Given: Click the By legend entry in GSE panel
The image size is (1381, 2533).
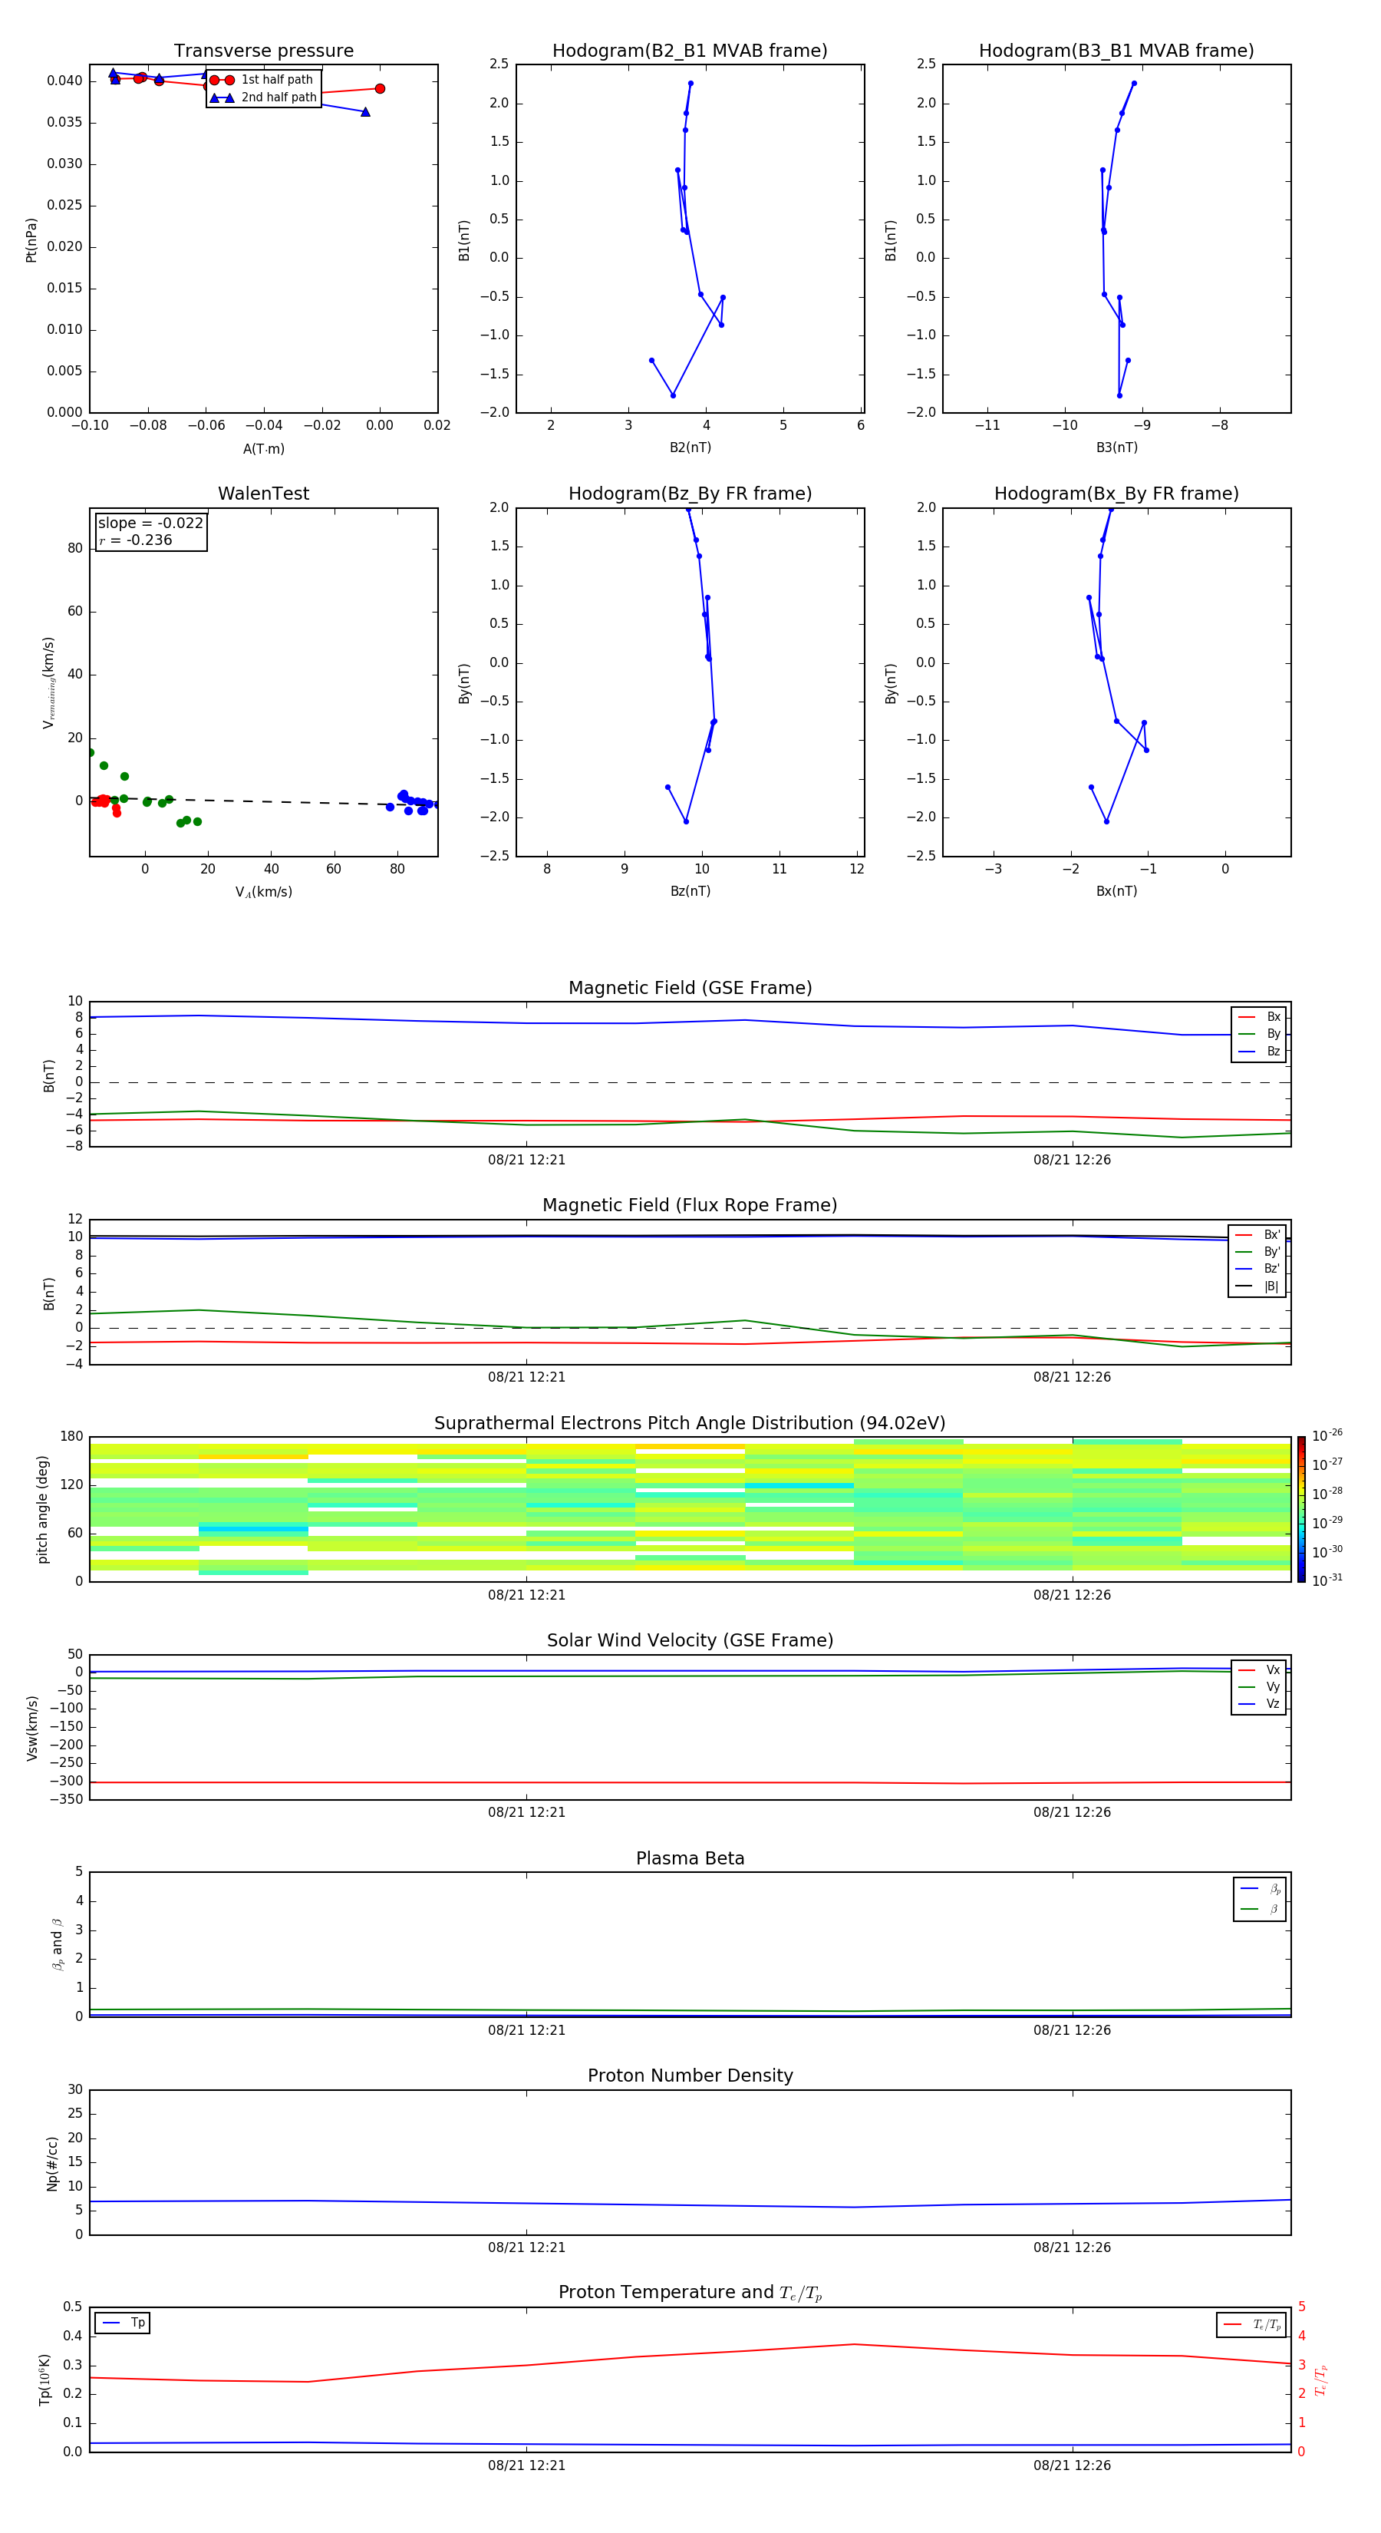Looking at the screenshot, I should 1259,1033.
